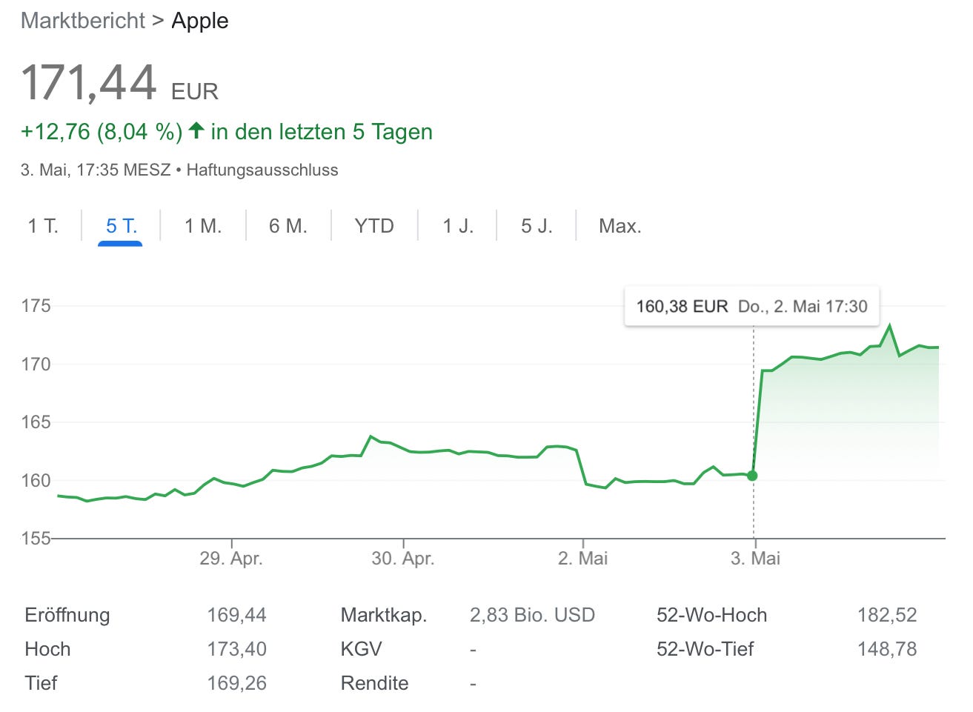Click the Hoch label
This screenshot has height=712, width=973.
(47, 649)
